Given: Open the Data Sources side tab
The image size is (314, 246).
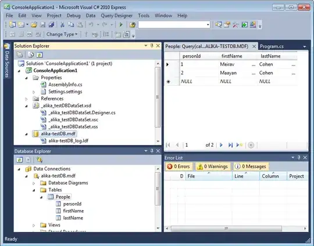Looking at the screenshot, I should click(x=6, y=60).
